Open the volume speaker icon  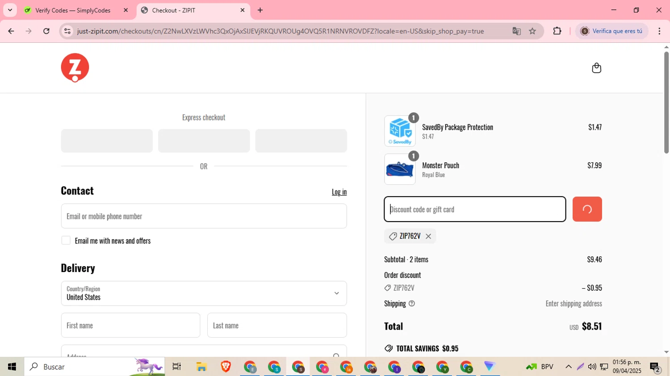pos(592,367)
